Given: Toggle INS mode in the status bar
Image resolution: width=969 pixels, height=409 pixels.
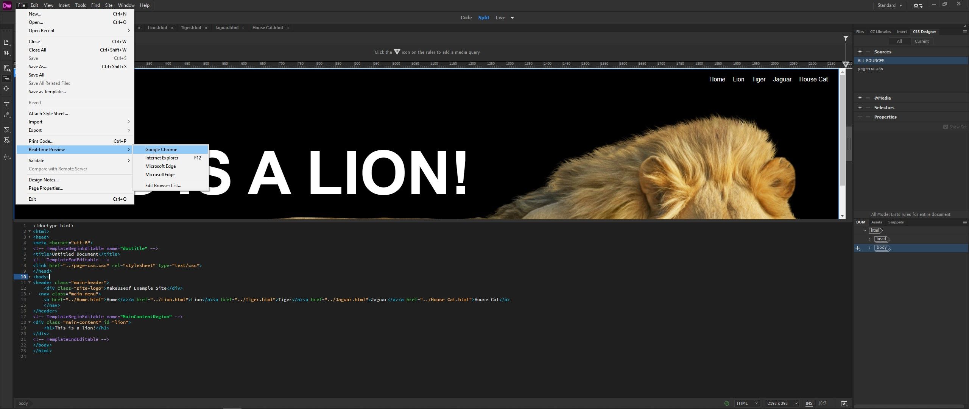Looking at the screenshot, I should tap(809, 403).
